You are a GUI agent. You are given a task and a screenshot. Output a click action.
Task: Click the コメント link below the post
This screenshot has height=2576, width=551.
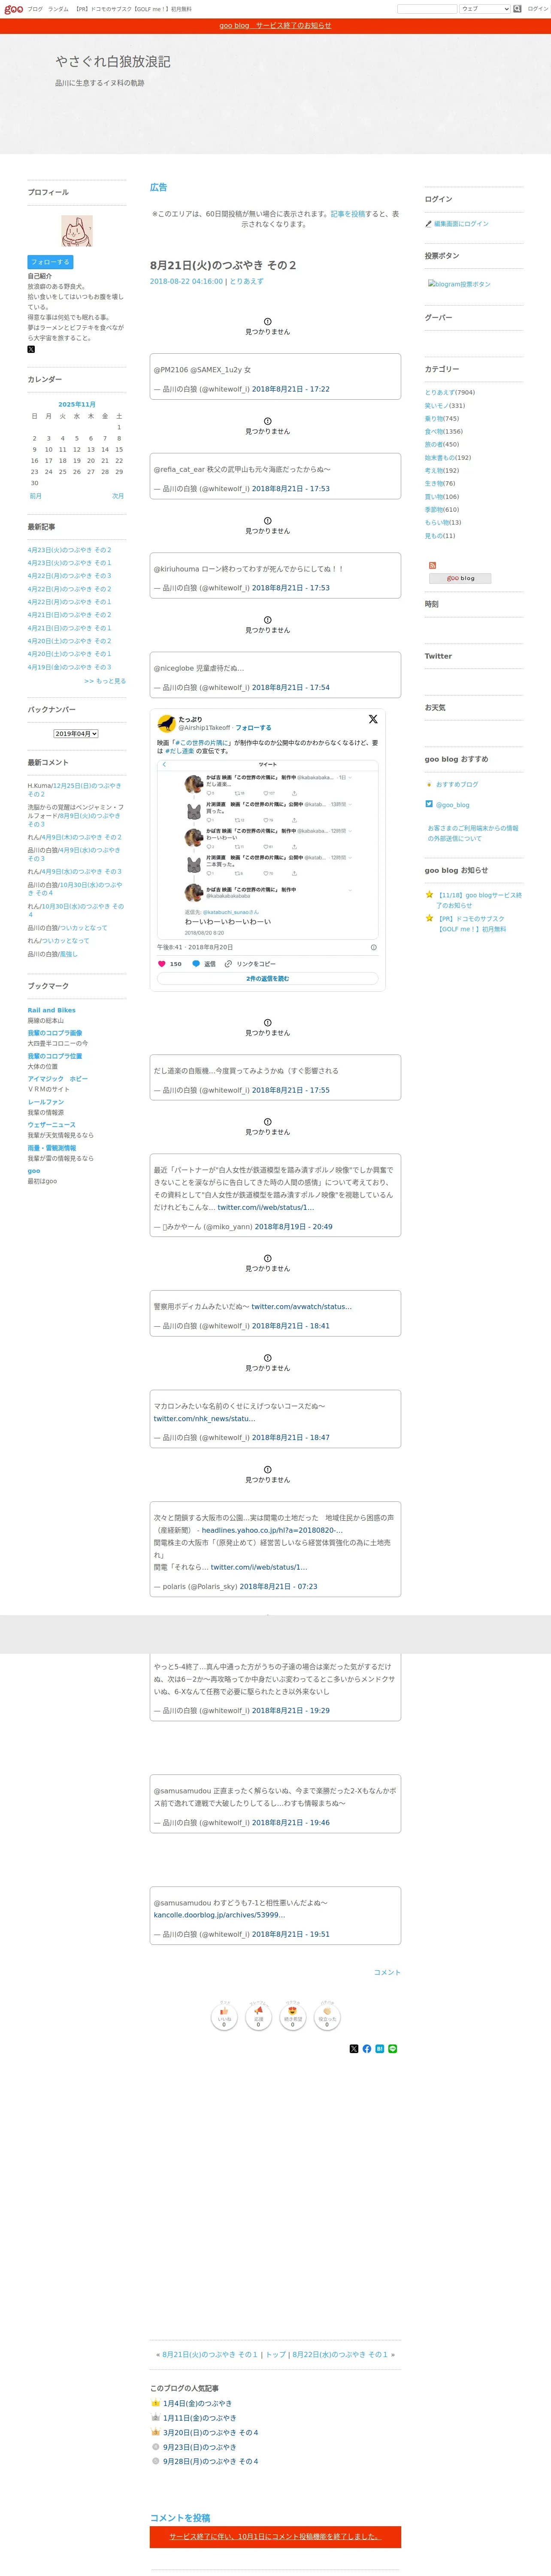point(387,1973)
